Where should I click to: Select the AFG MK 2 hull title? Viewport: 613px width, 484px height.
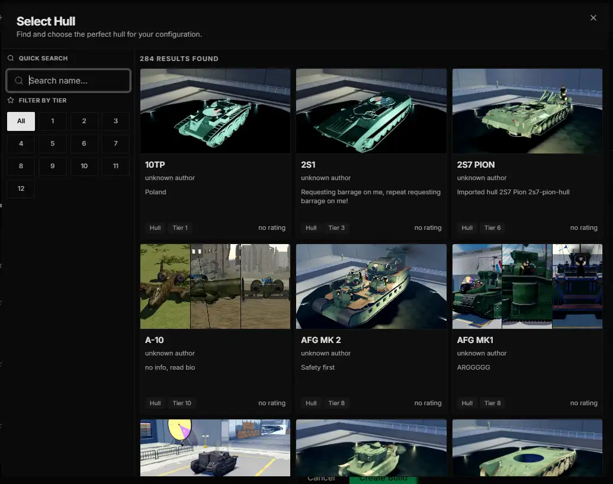click(x=320, y=340)
